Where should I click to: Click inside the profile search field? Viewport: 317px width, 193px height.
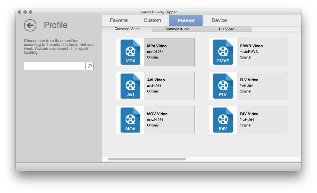click(x=55, y=66)
